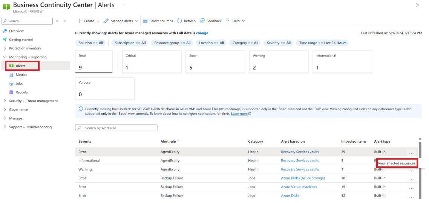Open Azure Blobs (Azure Storage) link
Image resolution: width=429 pixels, height=203 pixels.
303,178
